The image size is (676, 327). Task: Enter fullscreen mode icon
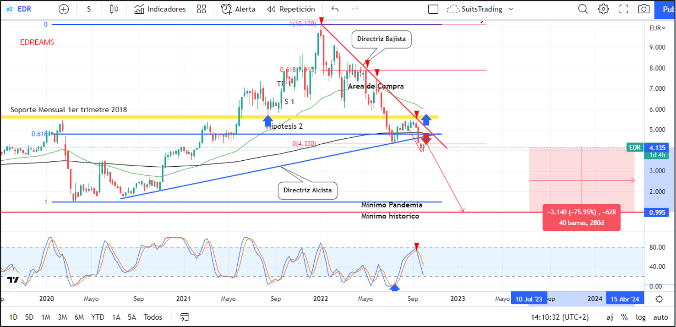point(623,9)
